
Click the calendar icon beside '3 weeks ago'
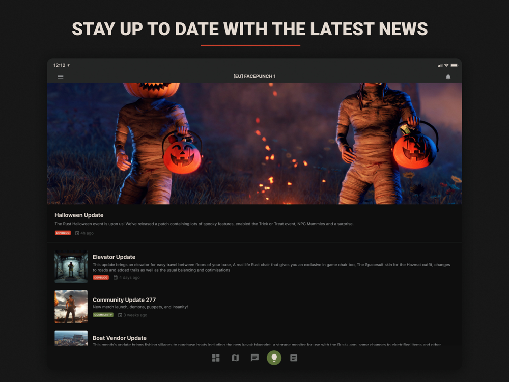(x=120, y=315)
